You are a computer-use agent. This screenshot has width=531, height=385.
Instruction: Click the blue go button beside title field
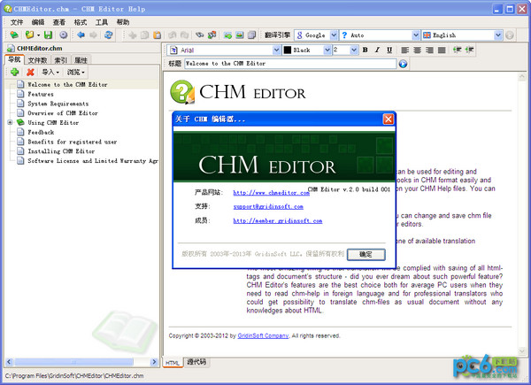[404, 64]
